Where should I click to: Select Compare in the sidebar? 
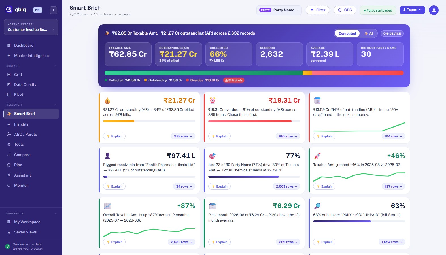tap(31, 155)
